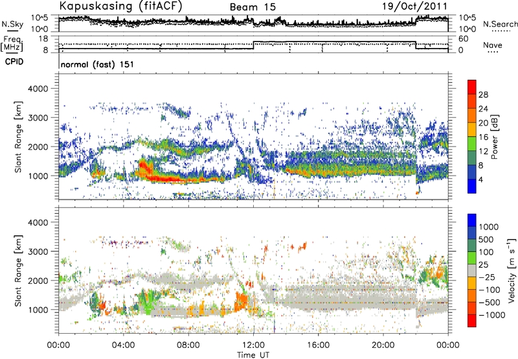Pick the blue Velocity segment above 1000

[472, 220]
